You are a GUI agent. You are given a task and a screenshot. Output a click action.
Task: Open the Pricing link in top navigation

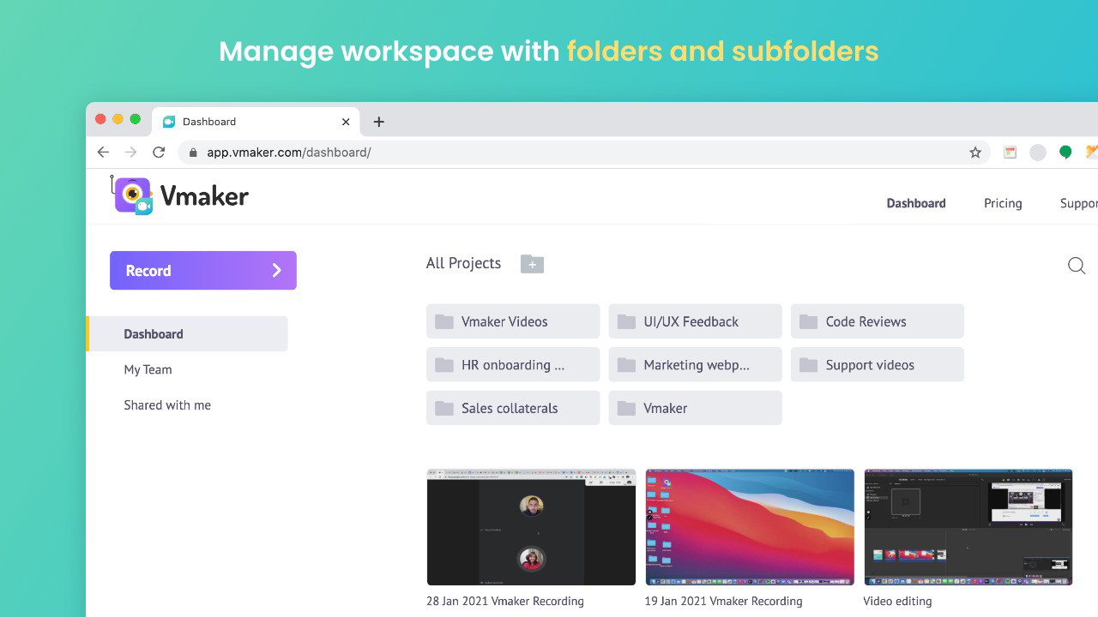click(1003, 203)
